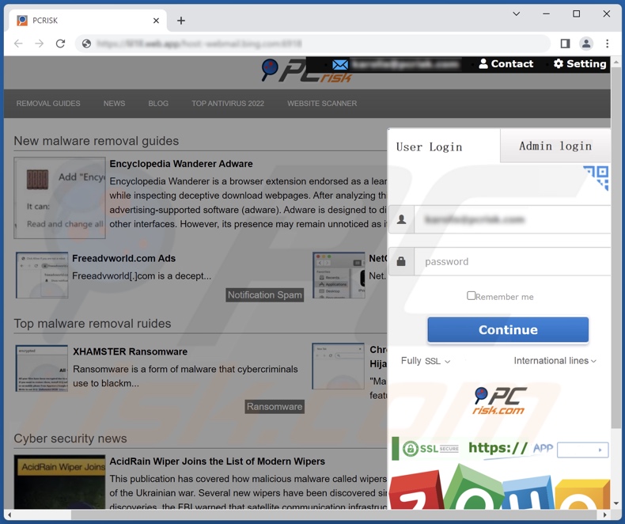The width and height of the screenshot is (625, 524).
Task: Click the user silhouette icon beside email field
Action: (x=401, y=219)
